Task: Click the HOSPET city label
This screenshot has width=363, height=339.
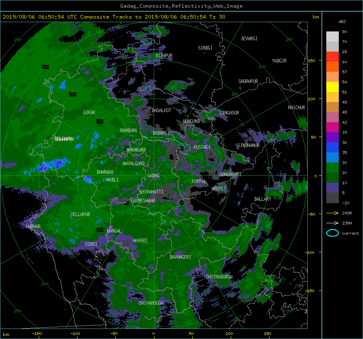Action: (x=219, y=189)
